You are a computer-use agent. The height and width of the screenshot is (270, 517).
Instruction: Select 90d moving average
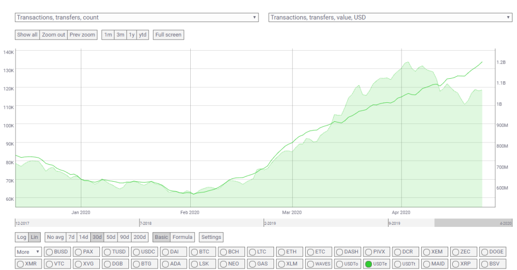(x=124, y=237)
